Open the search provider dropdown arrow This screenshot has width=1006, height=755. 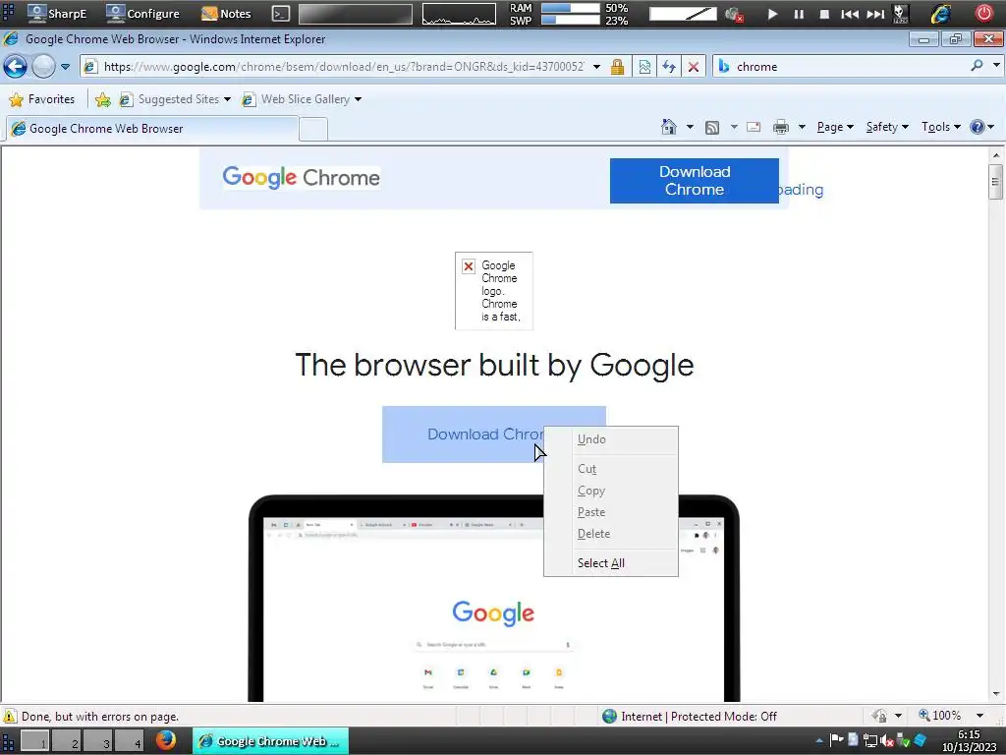click(x=996, y=66)
